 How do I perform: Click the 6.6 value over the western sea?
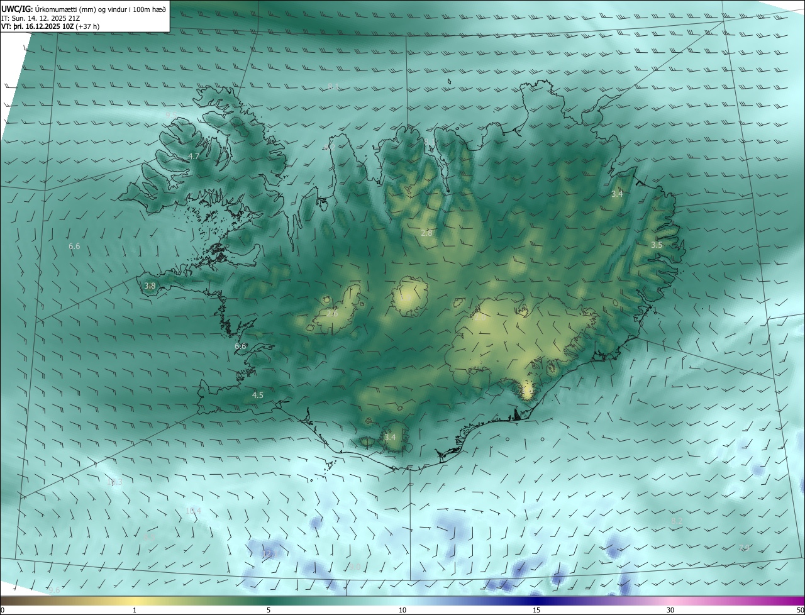74,246
